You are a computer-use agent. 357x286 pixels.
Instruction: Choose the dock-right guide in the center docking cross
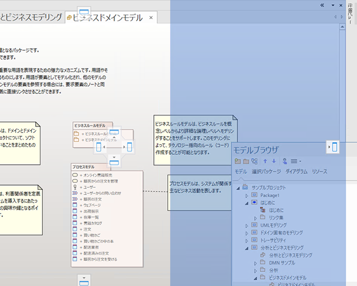129,147
